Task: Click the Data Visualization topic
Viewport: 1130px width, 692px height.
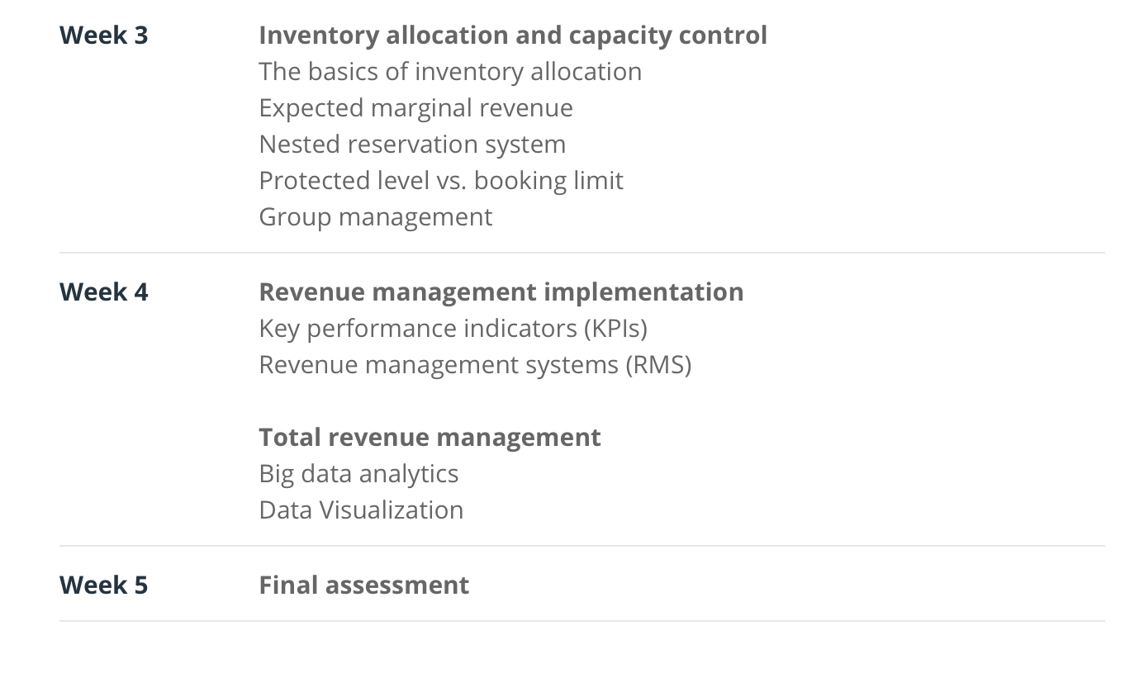Action: [x=361, y=510]
